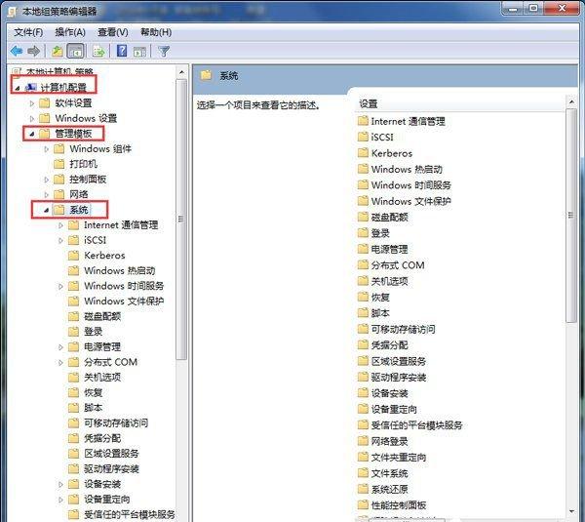Select 磁盘配额 in the left tree
The image size is (585, 522).
102,316
